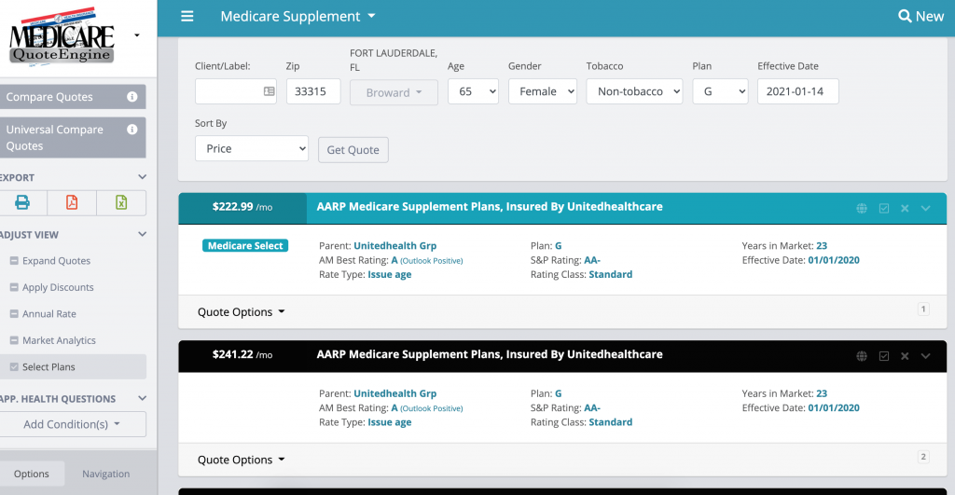Export quotes to Excel
The width and height of the screenshot is (955, 495).
(121, 202)
